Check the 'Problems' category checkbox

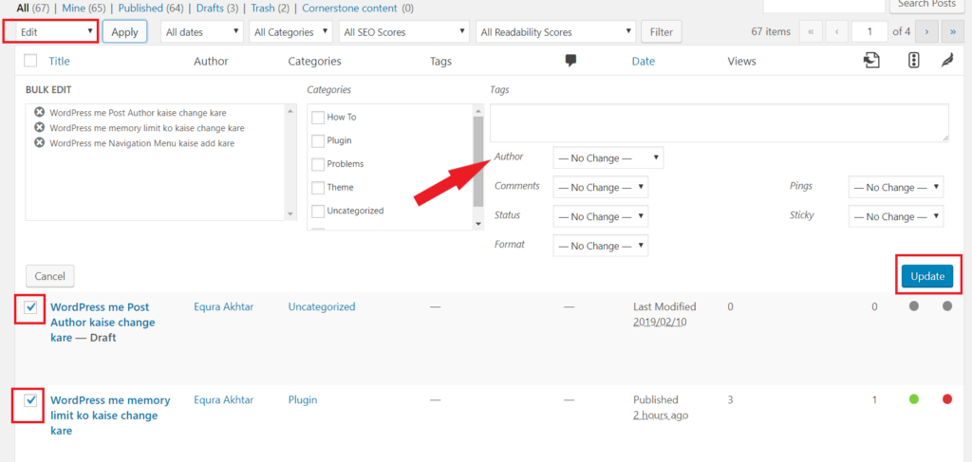tap(318, 164)
